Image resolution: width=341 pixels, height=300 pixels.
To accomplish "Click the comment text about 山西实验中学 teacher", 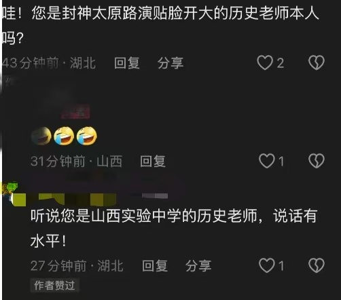I will pyautogui.click(x=174, y=228).
